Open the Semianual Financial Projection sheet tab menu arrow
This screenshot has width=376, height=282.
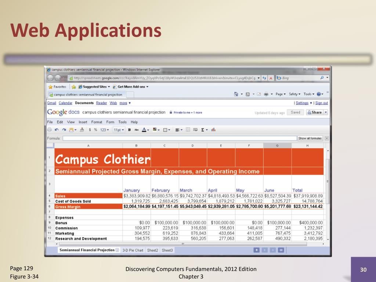point(117,250)
